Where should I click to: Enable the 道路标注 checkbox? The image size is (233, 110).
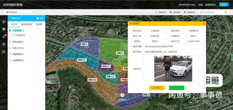pos(156,12)
